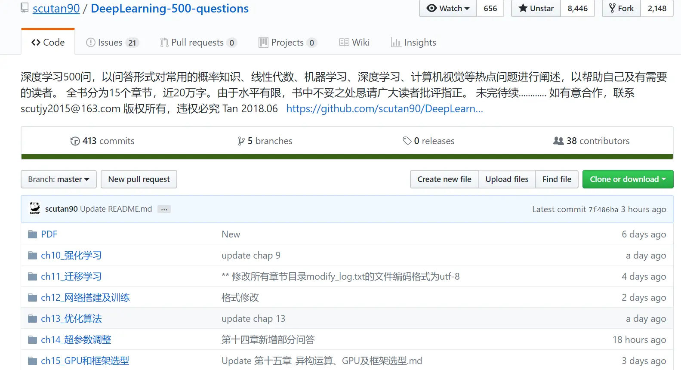
Task: Open the '格式修改' commit message
Action: (240, 297)
